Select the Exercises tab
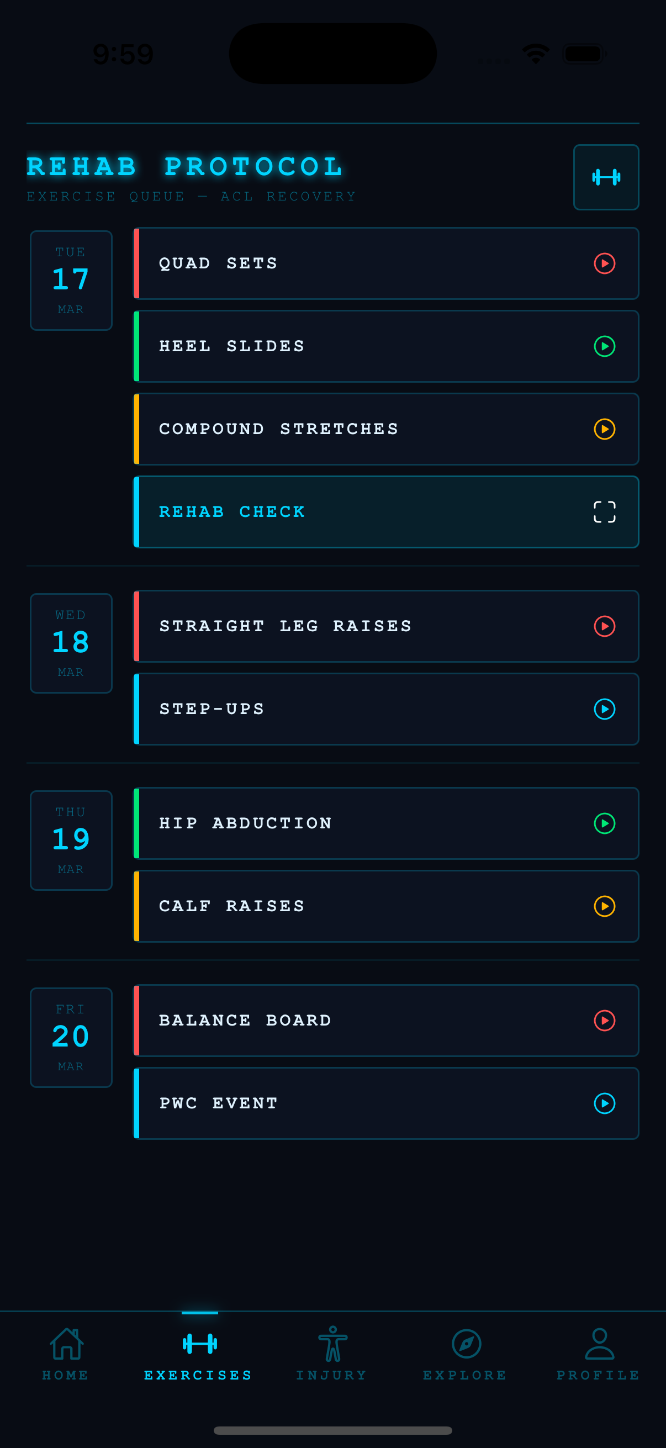 click(199, 1354)
